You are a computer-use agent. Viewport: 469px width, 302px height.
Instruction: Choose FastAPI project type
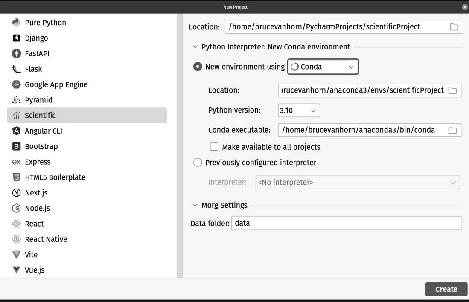point(87,53)
